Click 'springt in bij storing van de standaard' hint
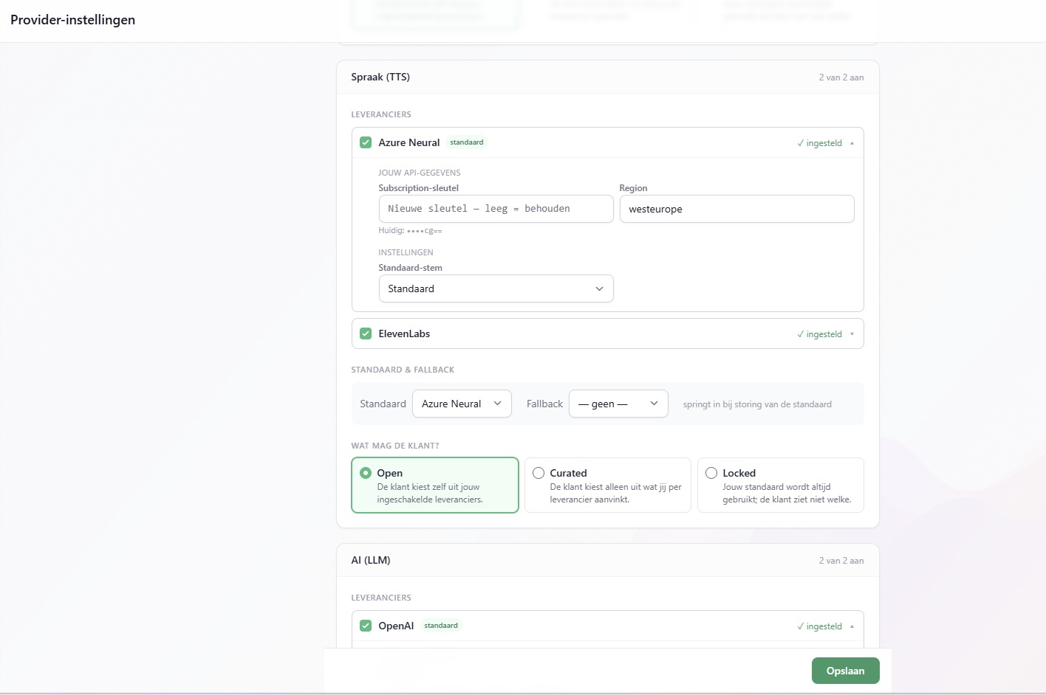1046x695 pixels. point(757,404)
